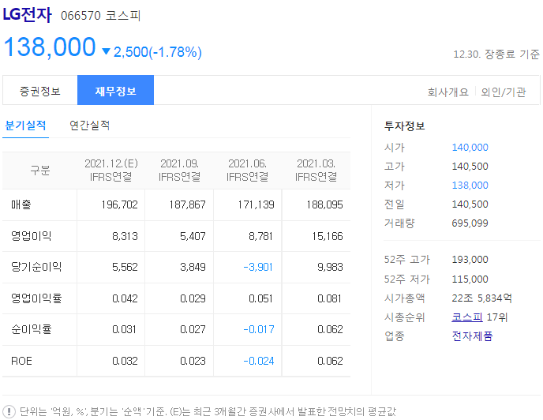Open the 증권정보 tab
543x420 pixels.
coord(40,91)
